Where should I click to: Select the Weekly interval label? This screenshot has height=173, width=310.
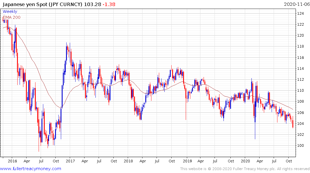pyautogui.click(x=10, y=12)
